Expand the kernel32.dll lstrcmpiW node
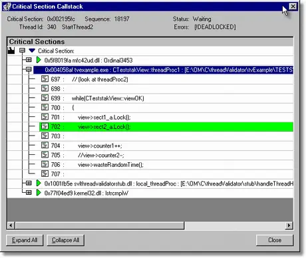Image resolution: width=306 pixels, height=258 pixels. pyautogui.click(x=29, y=193)
